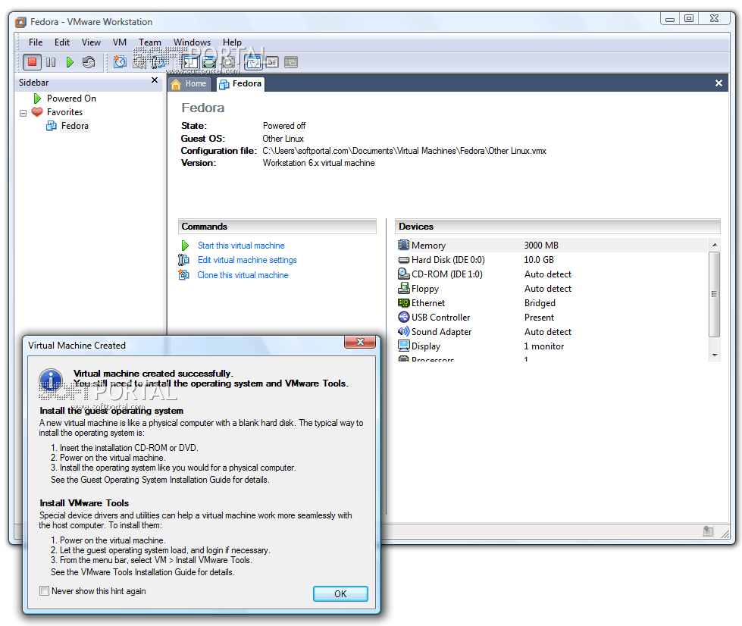
Task: Click the configuration file path text
Action: coord(404,151)
